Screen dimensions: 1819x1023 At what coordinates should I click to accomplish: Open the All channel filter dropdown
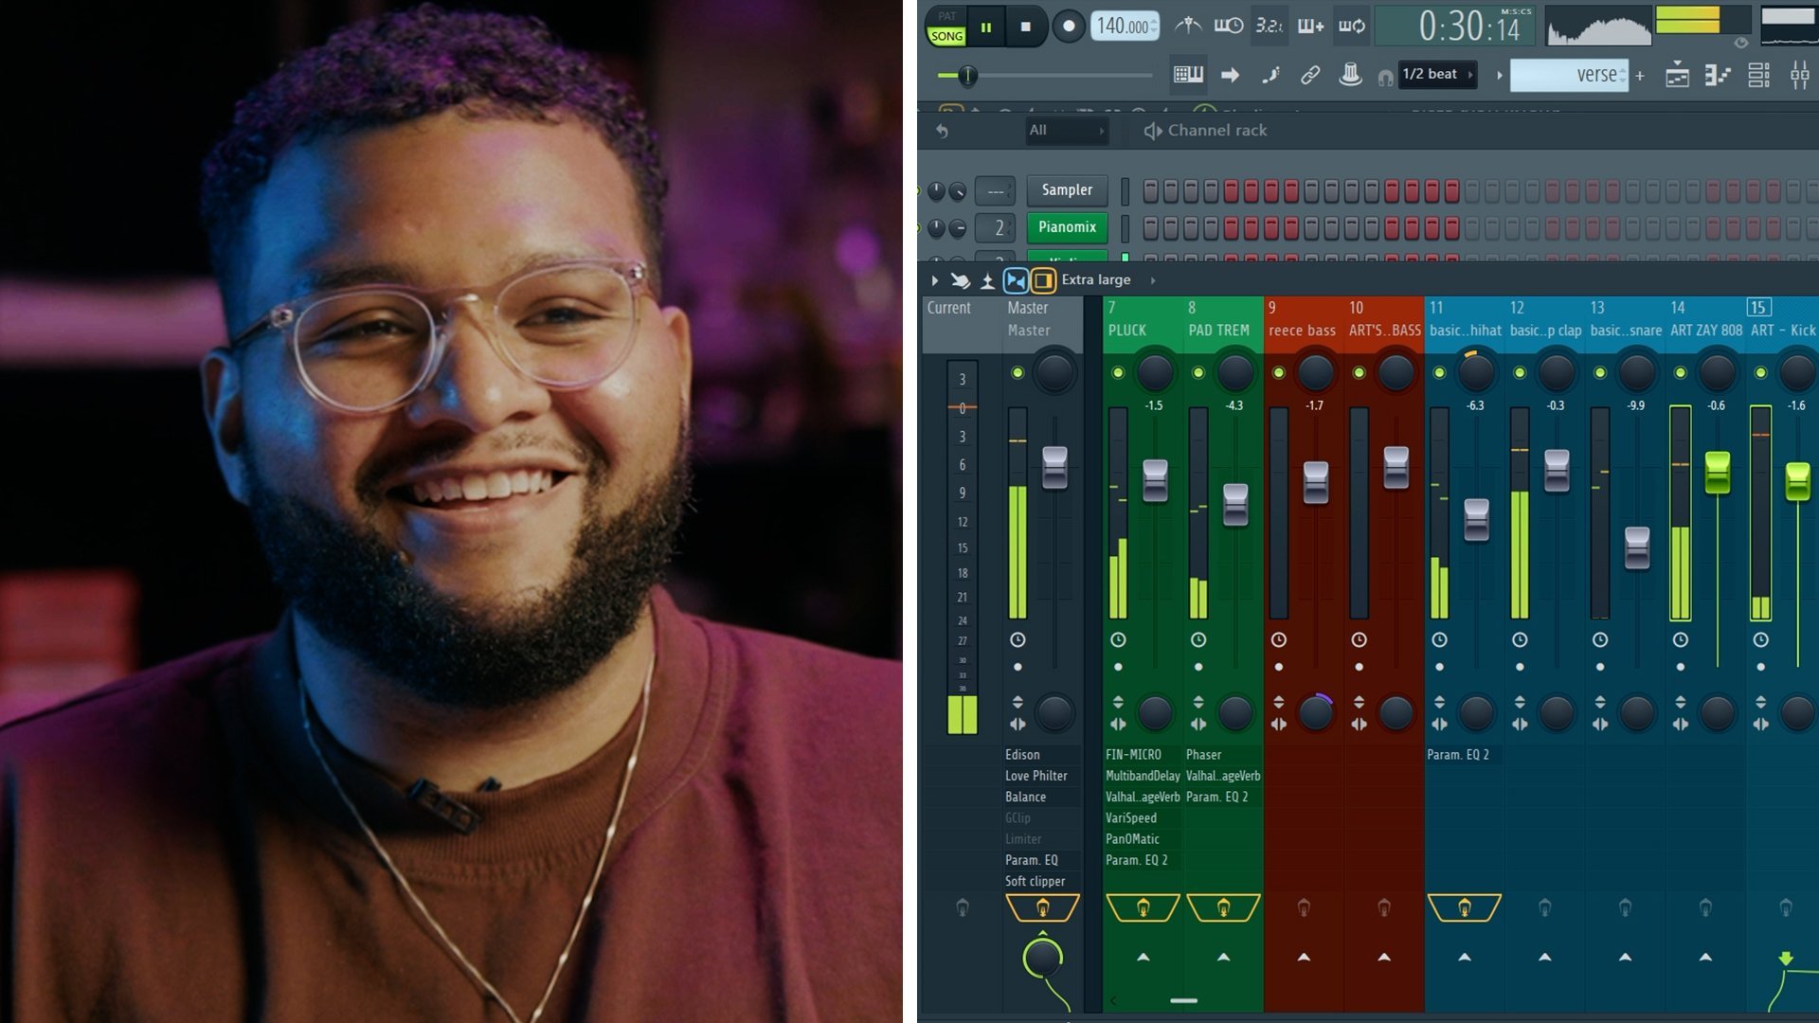pyautogui.click(x=1066, y=131)
